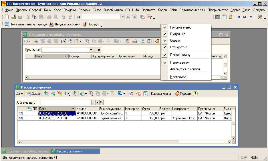268x161 pixels.
Task: Click the current user icon in top-right toolbar
Action: click(231, 17)
